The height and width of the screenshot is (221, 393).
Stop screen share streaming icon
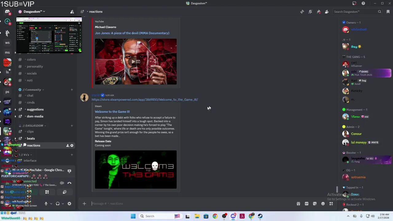pos(69,171)
